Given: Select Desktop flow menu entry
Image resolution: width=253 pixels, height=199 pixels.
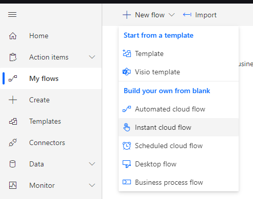Looking at the screenshot, I should (x=178, y=164).
